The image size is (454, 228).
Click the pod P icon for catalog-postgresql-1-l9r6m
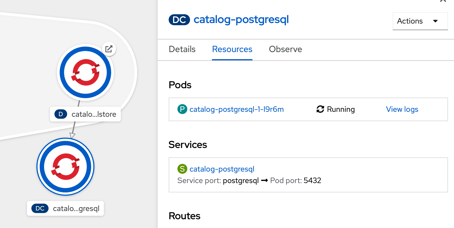click(182, 109)
